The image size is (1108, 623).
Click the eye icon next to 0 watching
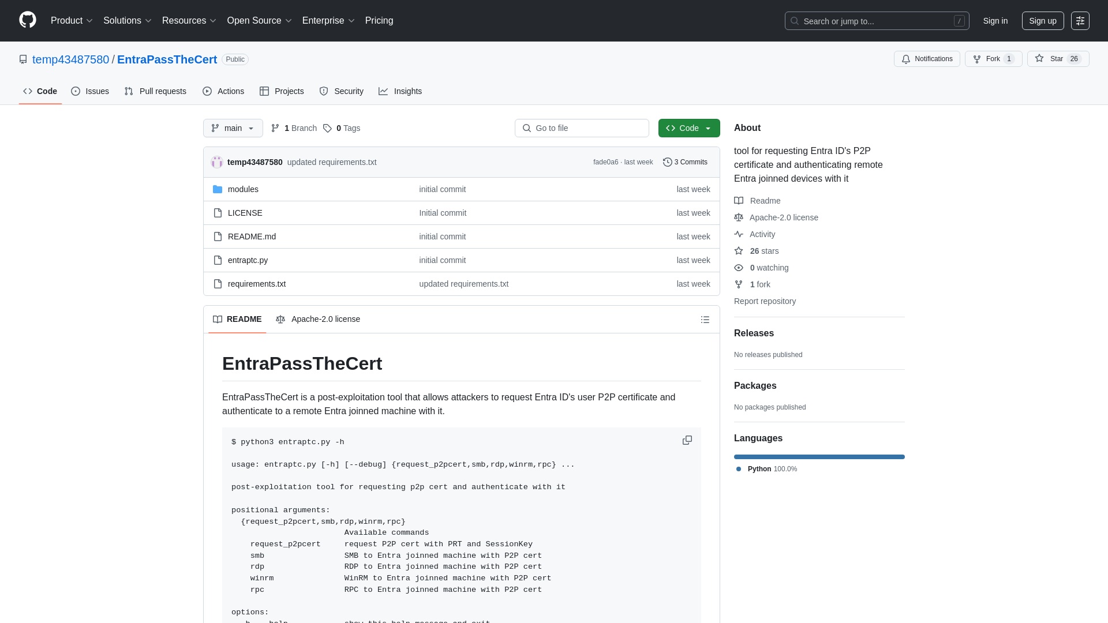739,268
